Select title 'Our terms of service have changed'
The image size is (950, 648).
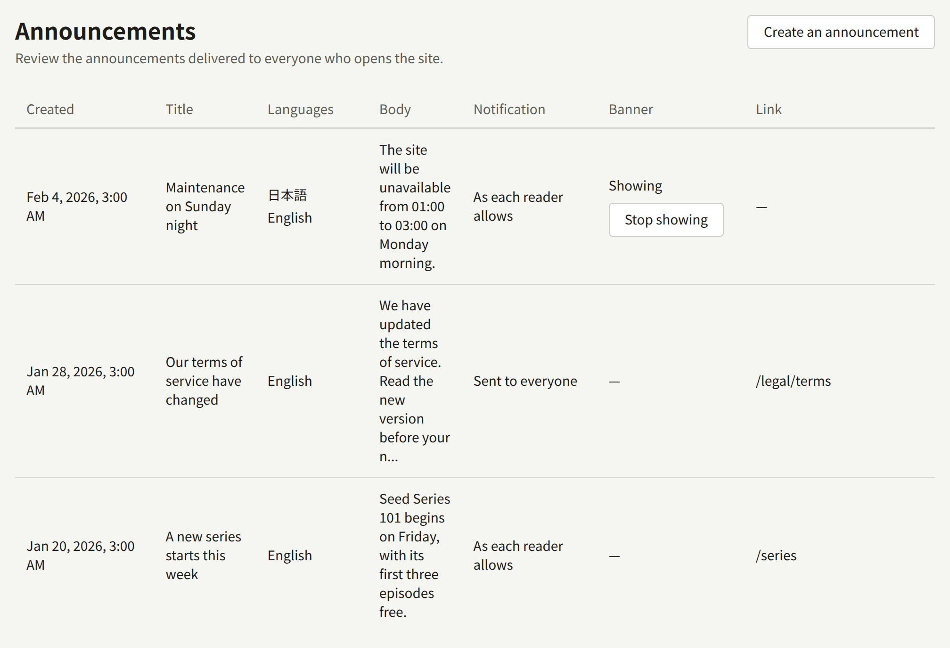pos(204,381)
